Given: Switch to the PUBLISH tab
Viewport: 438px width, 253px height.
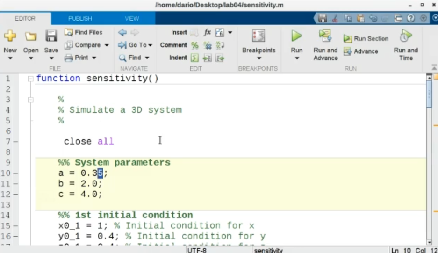Looking at the screenshot, I should click(x=80, y=19).
